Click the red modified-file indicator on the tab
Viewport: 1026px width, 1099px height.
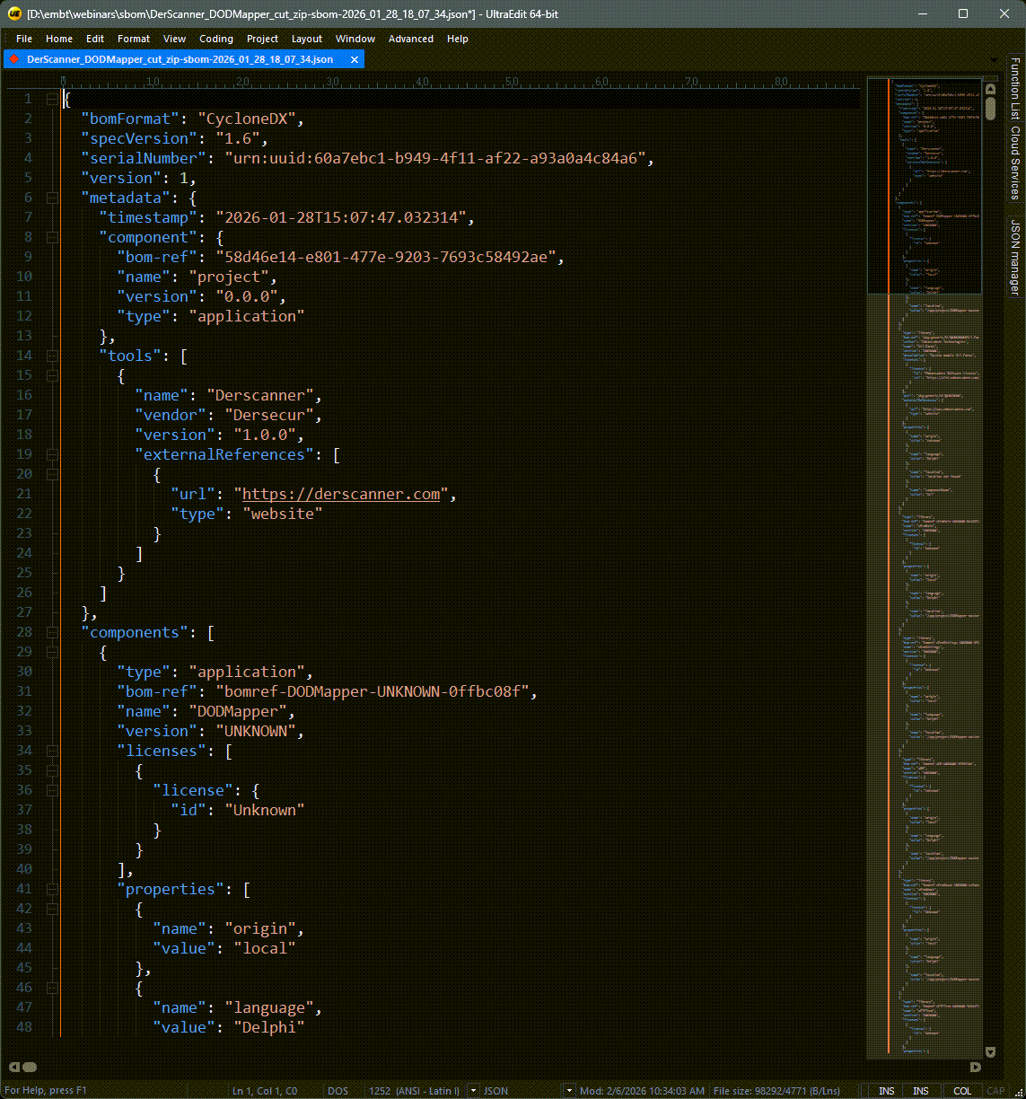pyautogui.click(x=13, y=59)
